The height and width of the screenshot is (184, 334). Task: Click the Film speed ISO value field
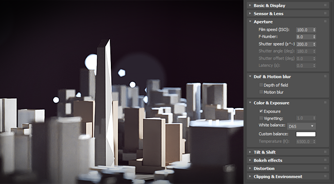tap(304, 30)
